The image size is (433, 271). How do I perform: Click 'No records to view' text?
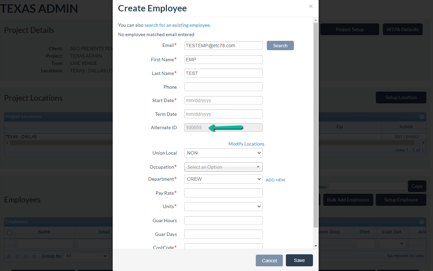(406, 256)
